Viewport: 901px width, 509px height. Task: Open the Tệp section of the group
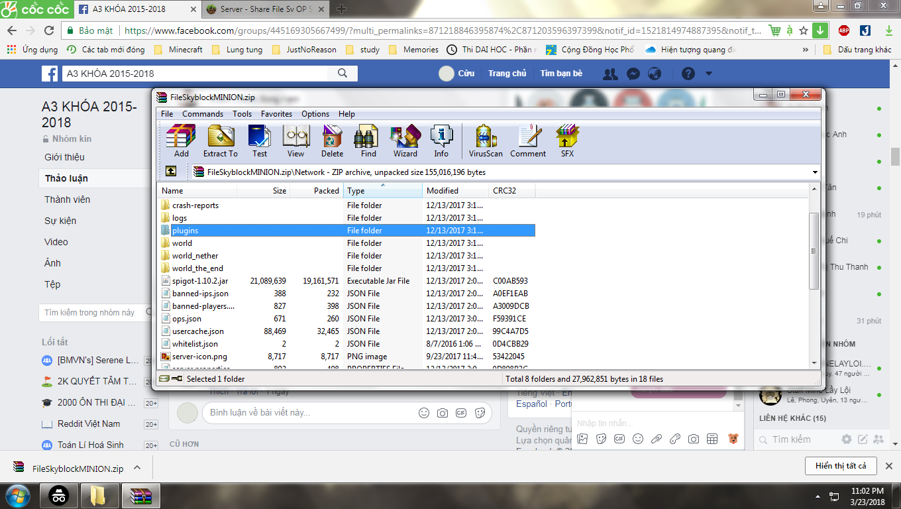point(52,284)
